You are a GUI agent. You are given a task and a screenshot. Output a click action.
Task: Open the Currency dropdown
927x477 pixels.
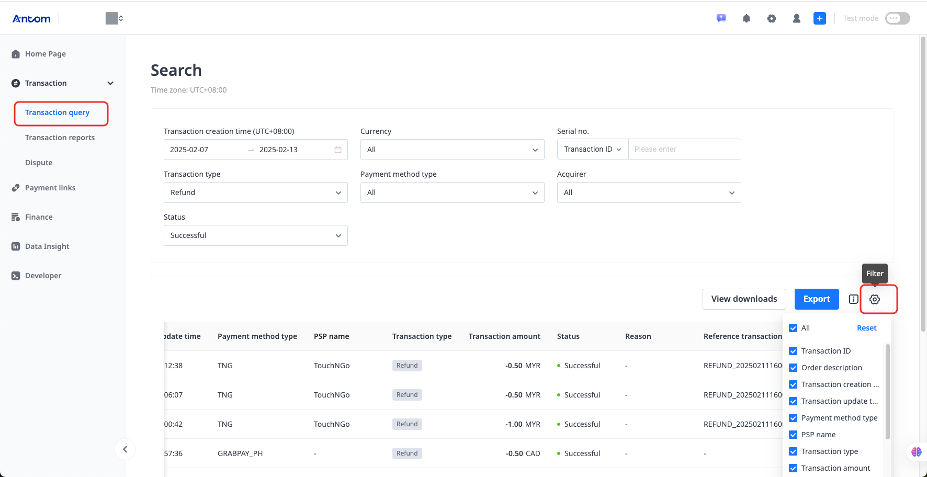pyautogui.click(x=452, y=150)
